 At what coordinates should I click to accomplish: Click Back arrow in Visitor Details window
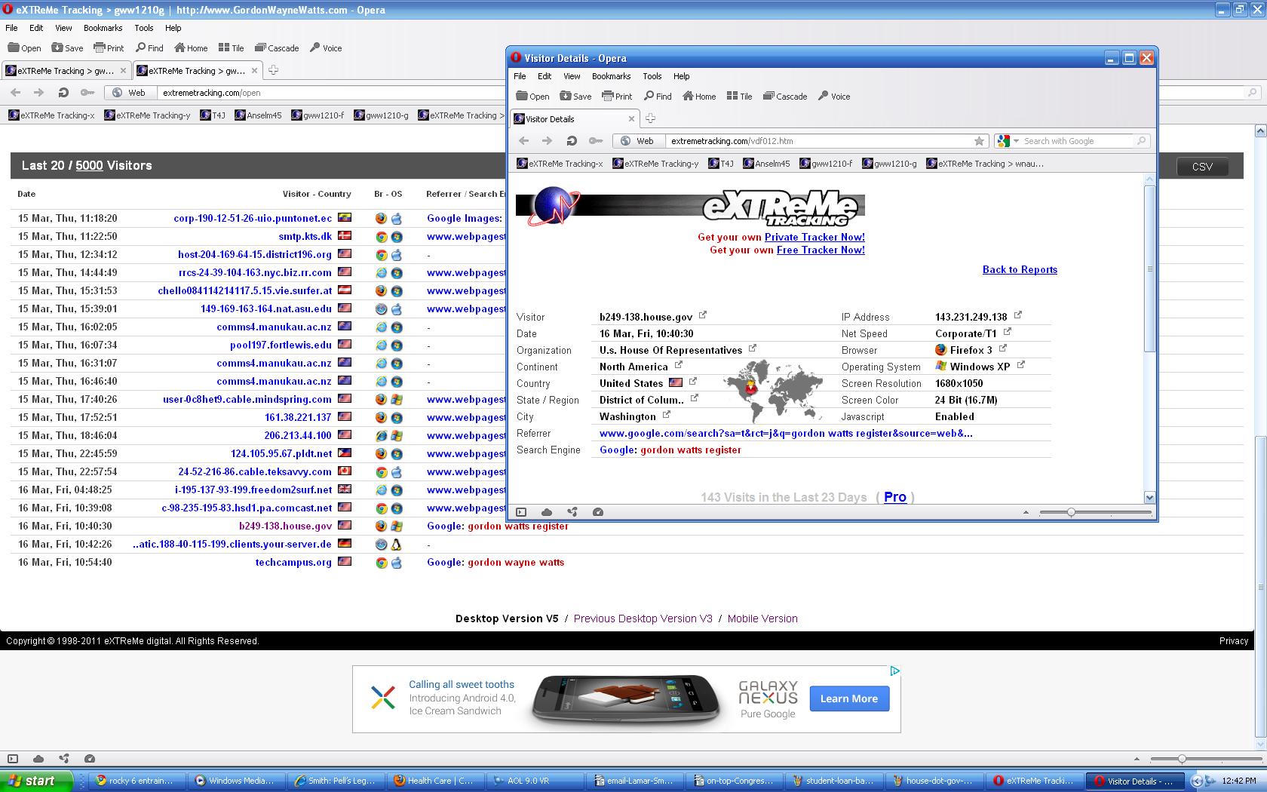524,141
